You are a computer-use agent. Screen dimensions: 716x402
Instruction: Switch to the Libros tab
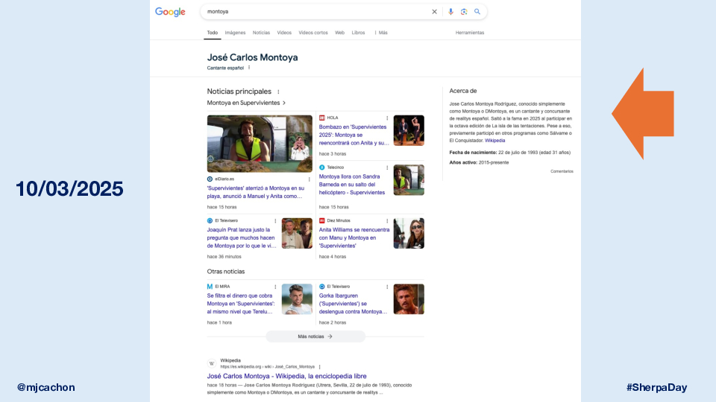click(359, 33)
